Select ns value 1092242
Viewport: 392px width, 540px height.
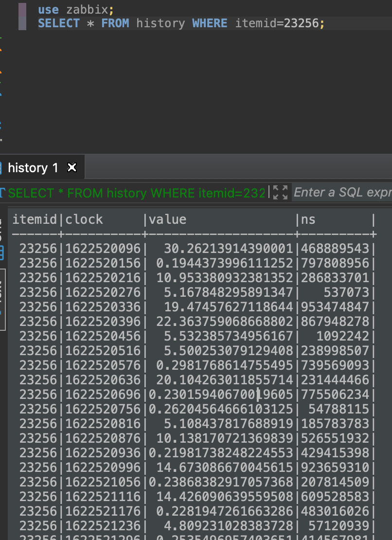[342, 336]
